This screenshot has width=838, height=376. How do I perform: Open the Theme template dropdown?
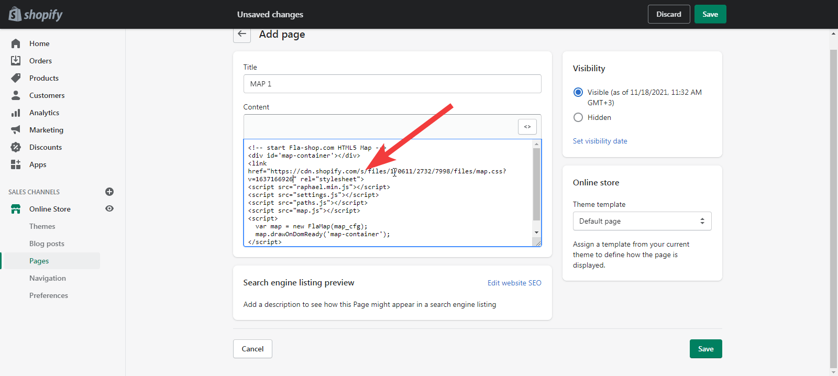pyautogui.click(x=642, y=221)
